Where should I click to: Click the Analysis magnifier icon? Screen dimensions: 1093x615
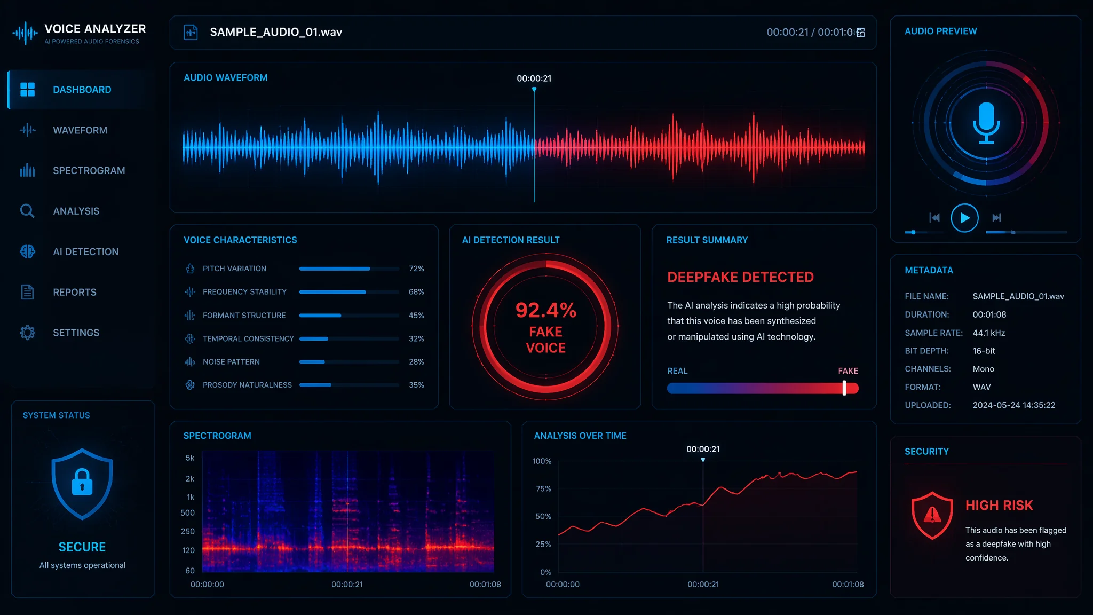pos(27,211)
